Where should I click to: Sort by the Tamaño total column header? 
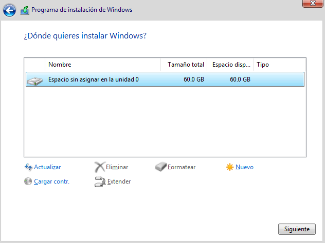click(184, 65)
